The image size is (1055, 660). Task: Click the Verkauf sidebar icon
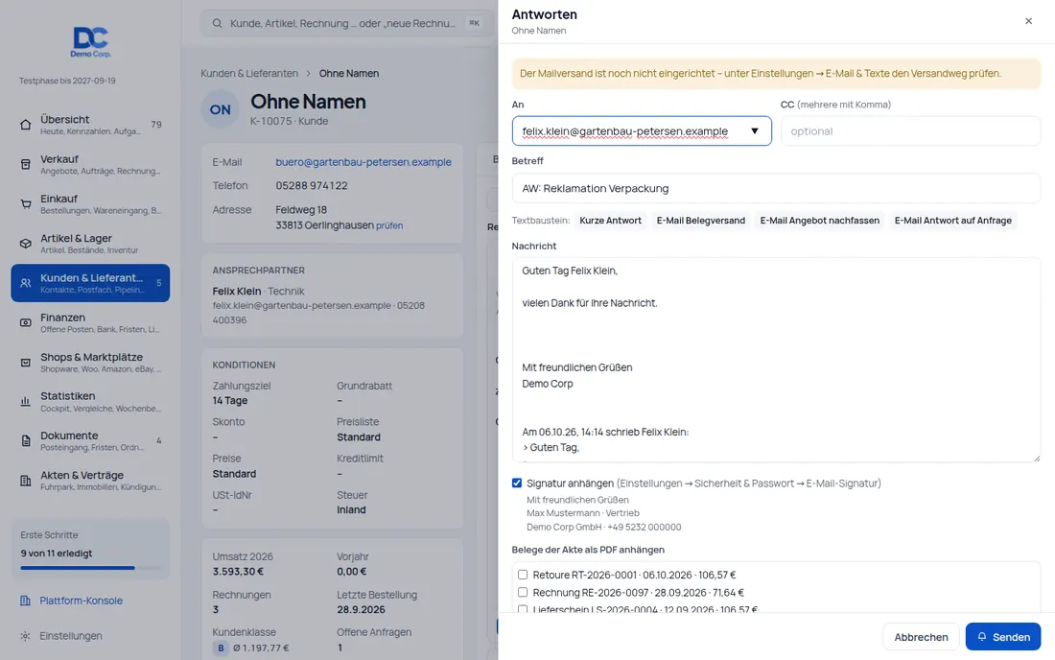click(x=26, y=164)
